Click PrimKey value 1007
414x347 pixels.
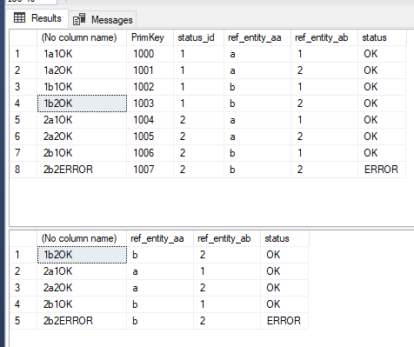coord(150,170)
